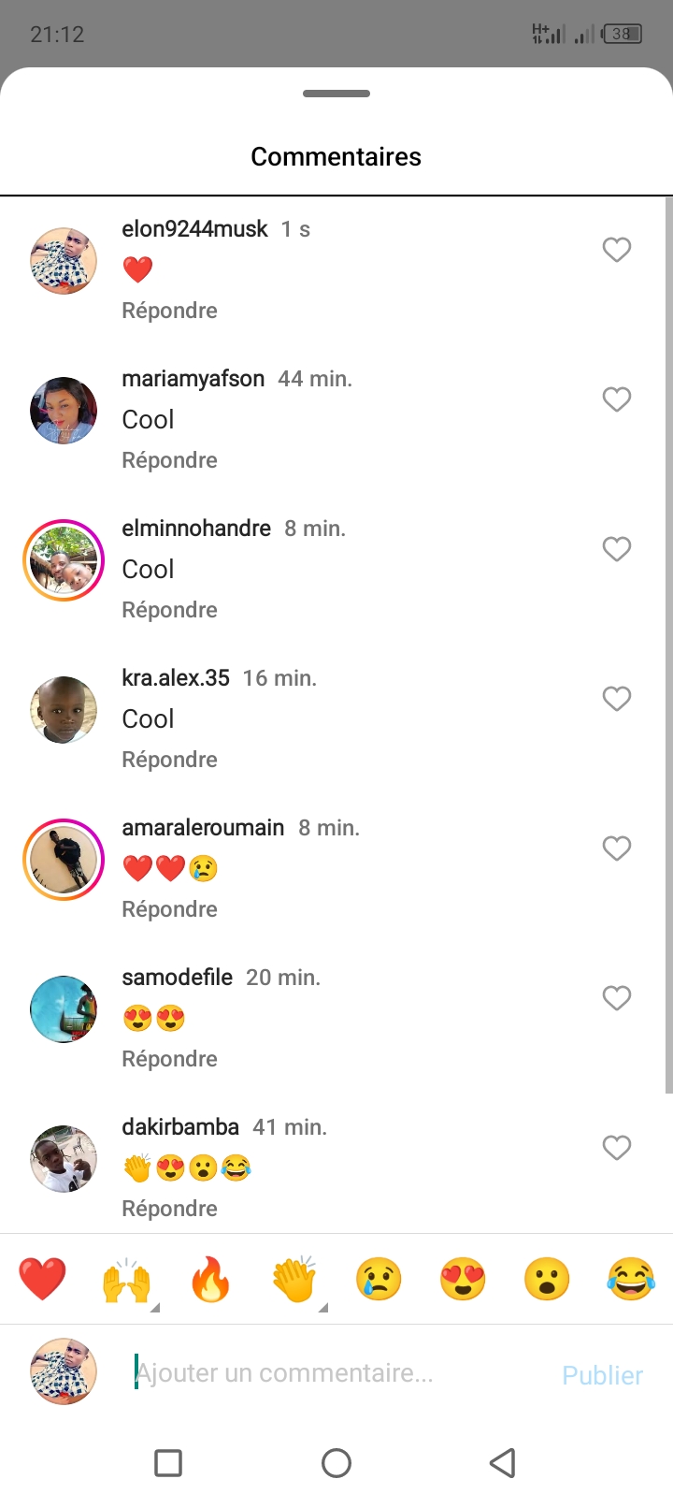Viewport: 673px width, 1508px height.
Task: Tap Répondre under samodefile's comment
Action: tap(169, 1059)
